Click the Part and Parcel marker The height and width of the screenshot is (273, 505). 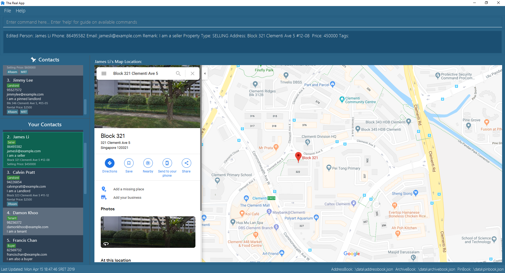(332, 84)
